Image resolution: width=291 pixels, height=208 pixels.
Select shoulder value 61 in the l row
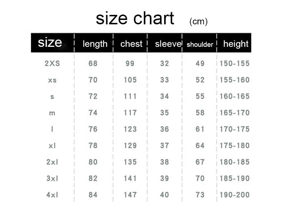(200, 129)
